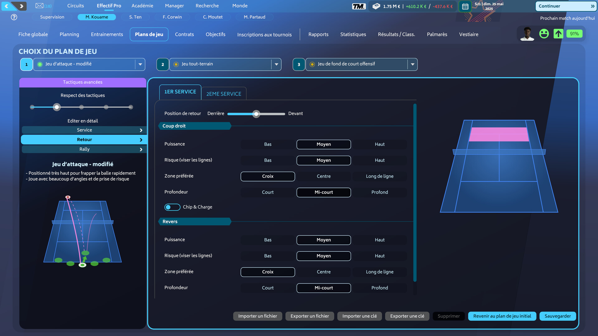Click the player portrait thumbnail
The height and width of the screenshot is (336, 598).
click(x=527, y=34)
